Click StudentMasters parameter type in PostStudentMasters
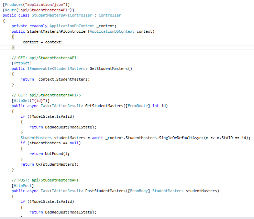Screen dimensions: 254x219 coord(168,191)
